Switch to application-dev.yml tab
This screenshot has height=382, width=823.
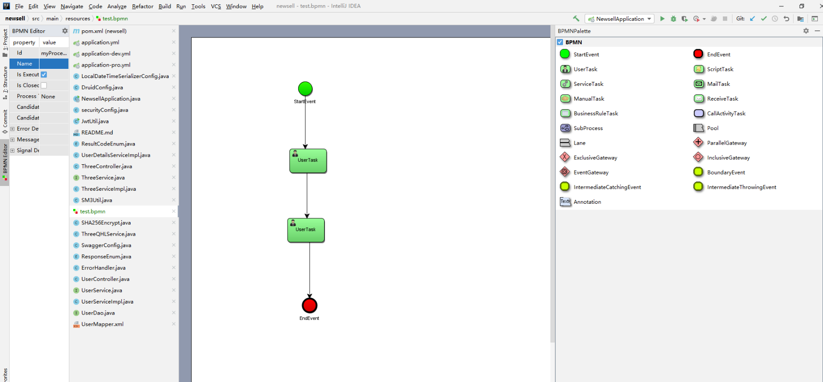pos(105,53)
